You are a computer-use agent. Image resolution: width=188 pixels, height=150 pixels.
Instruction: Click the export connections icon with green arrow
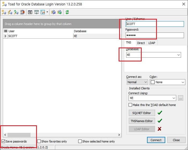coord(59,12)
